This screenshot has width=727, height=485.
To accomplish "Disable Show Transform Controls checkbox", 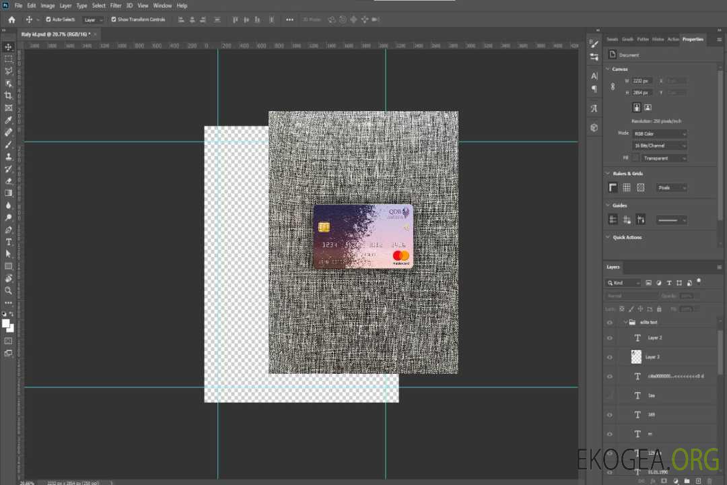I will [x=114, y=20].
